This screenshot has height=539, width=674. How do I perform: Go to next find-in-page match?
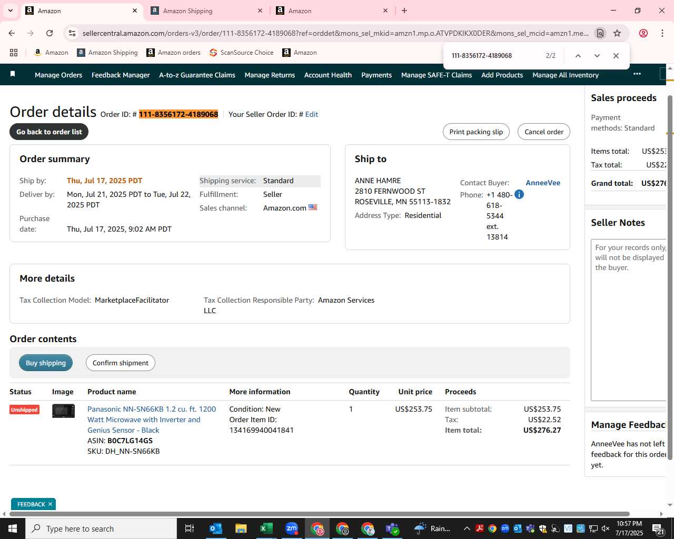pyautogui.click(x=597, y=56)
